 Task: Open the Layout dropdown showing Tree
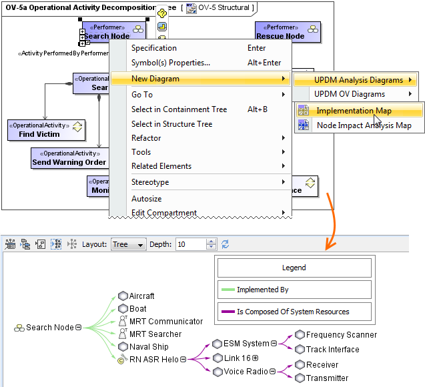tap(129, 244)
